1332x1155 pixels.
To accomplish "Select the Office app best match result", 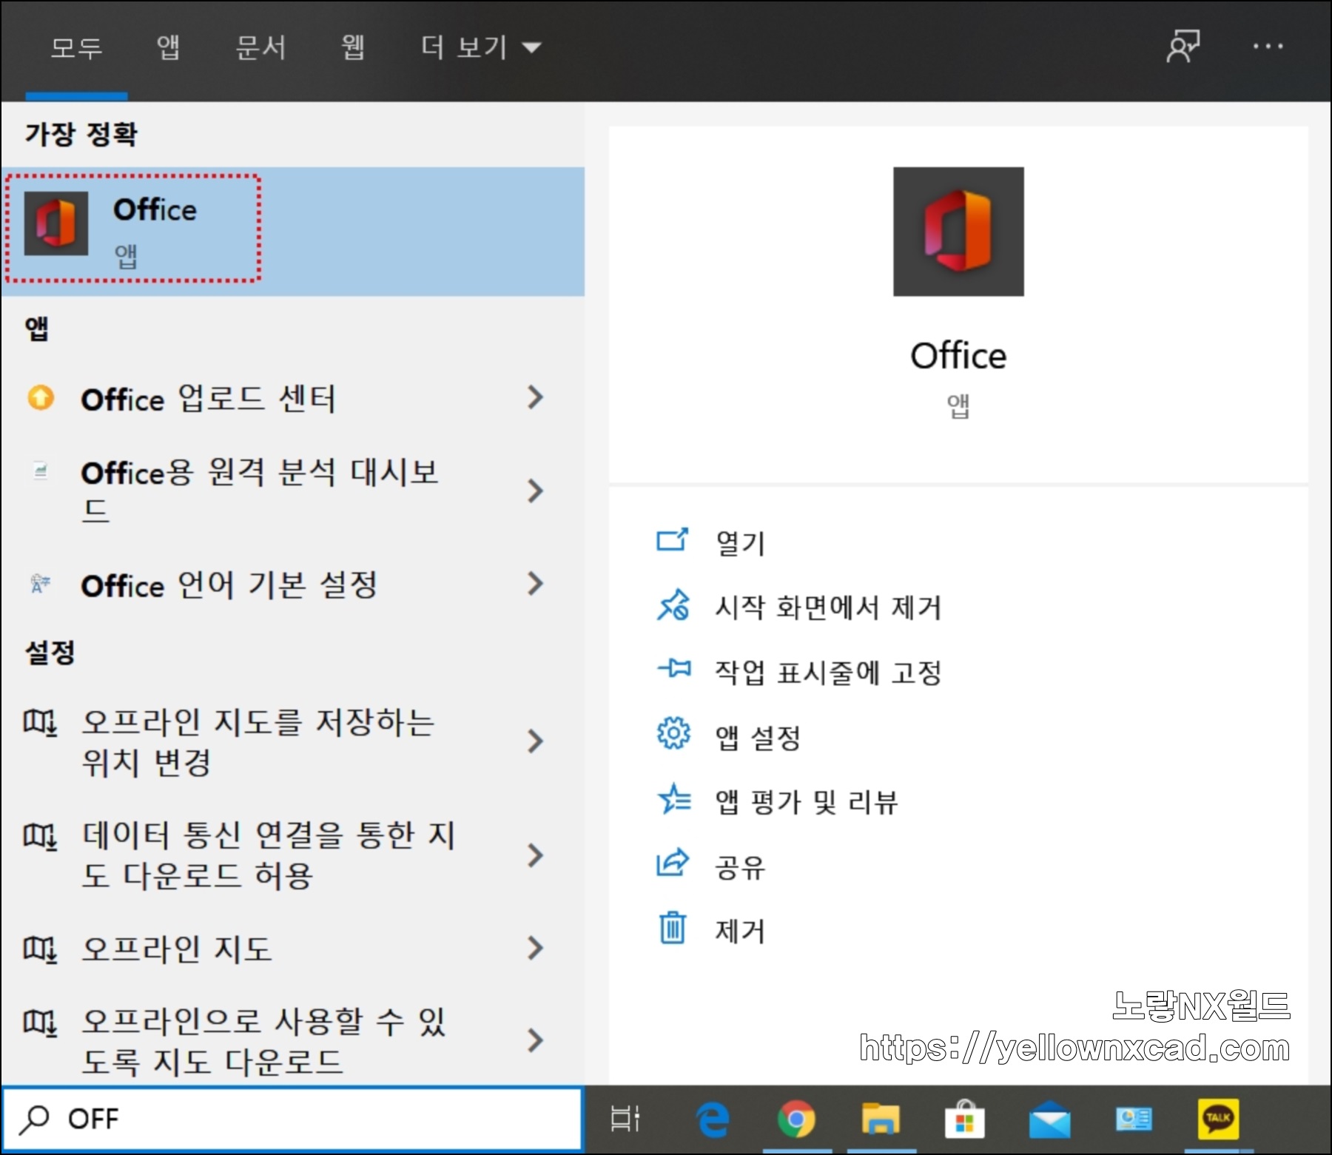I will (x=293, y=232).
